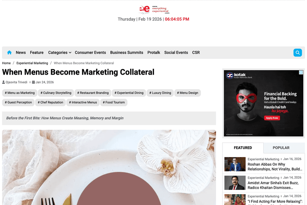Go to Business Summits section
307x205 pixels.
127,52
